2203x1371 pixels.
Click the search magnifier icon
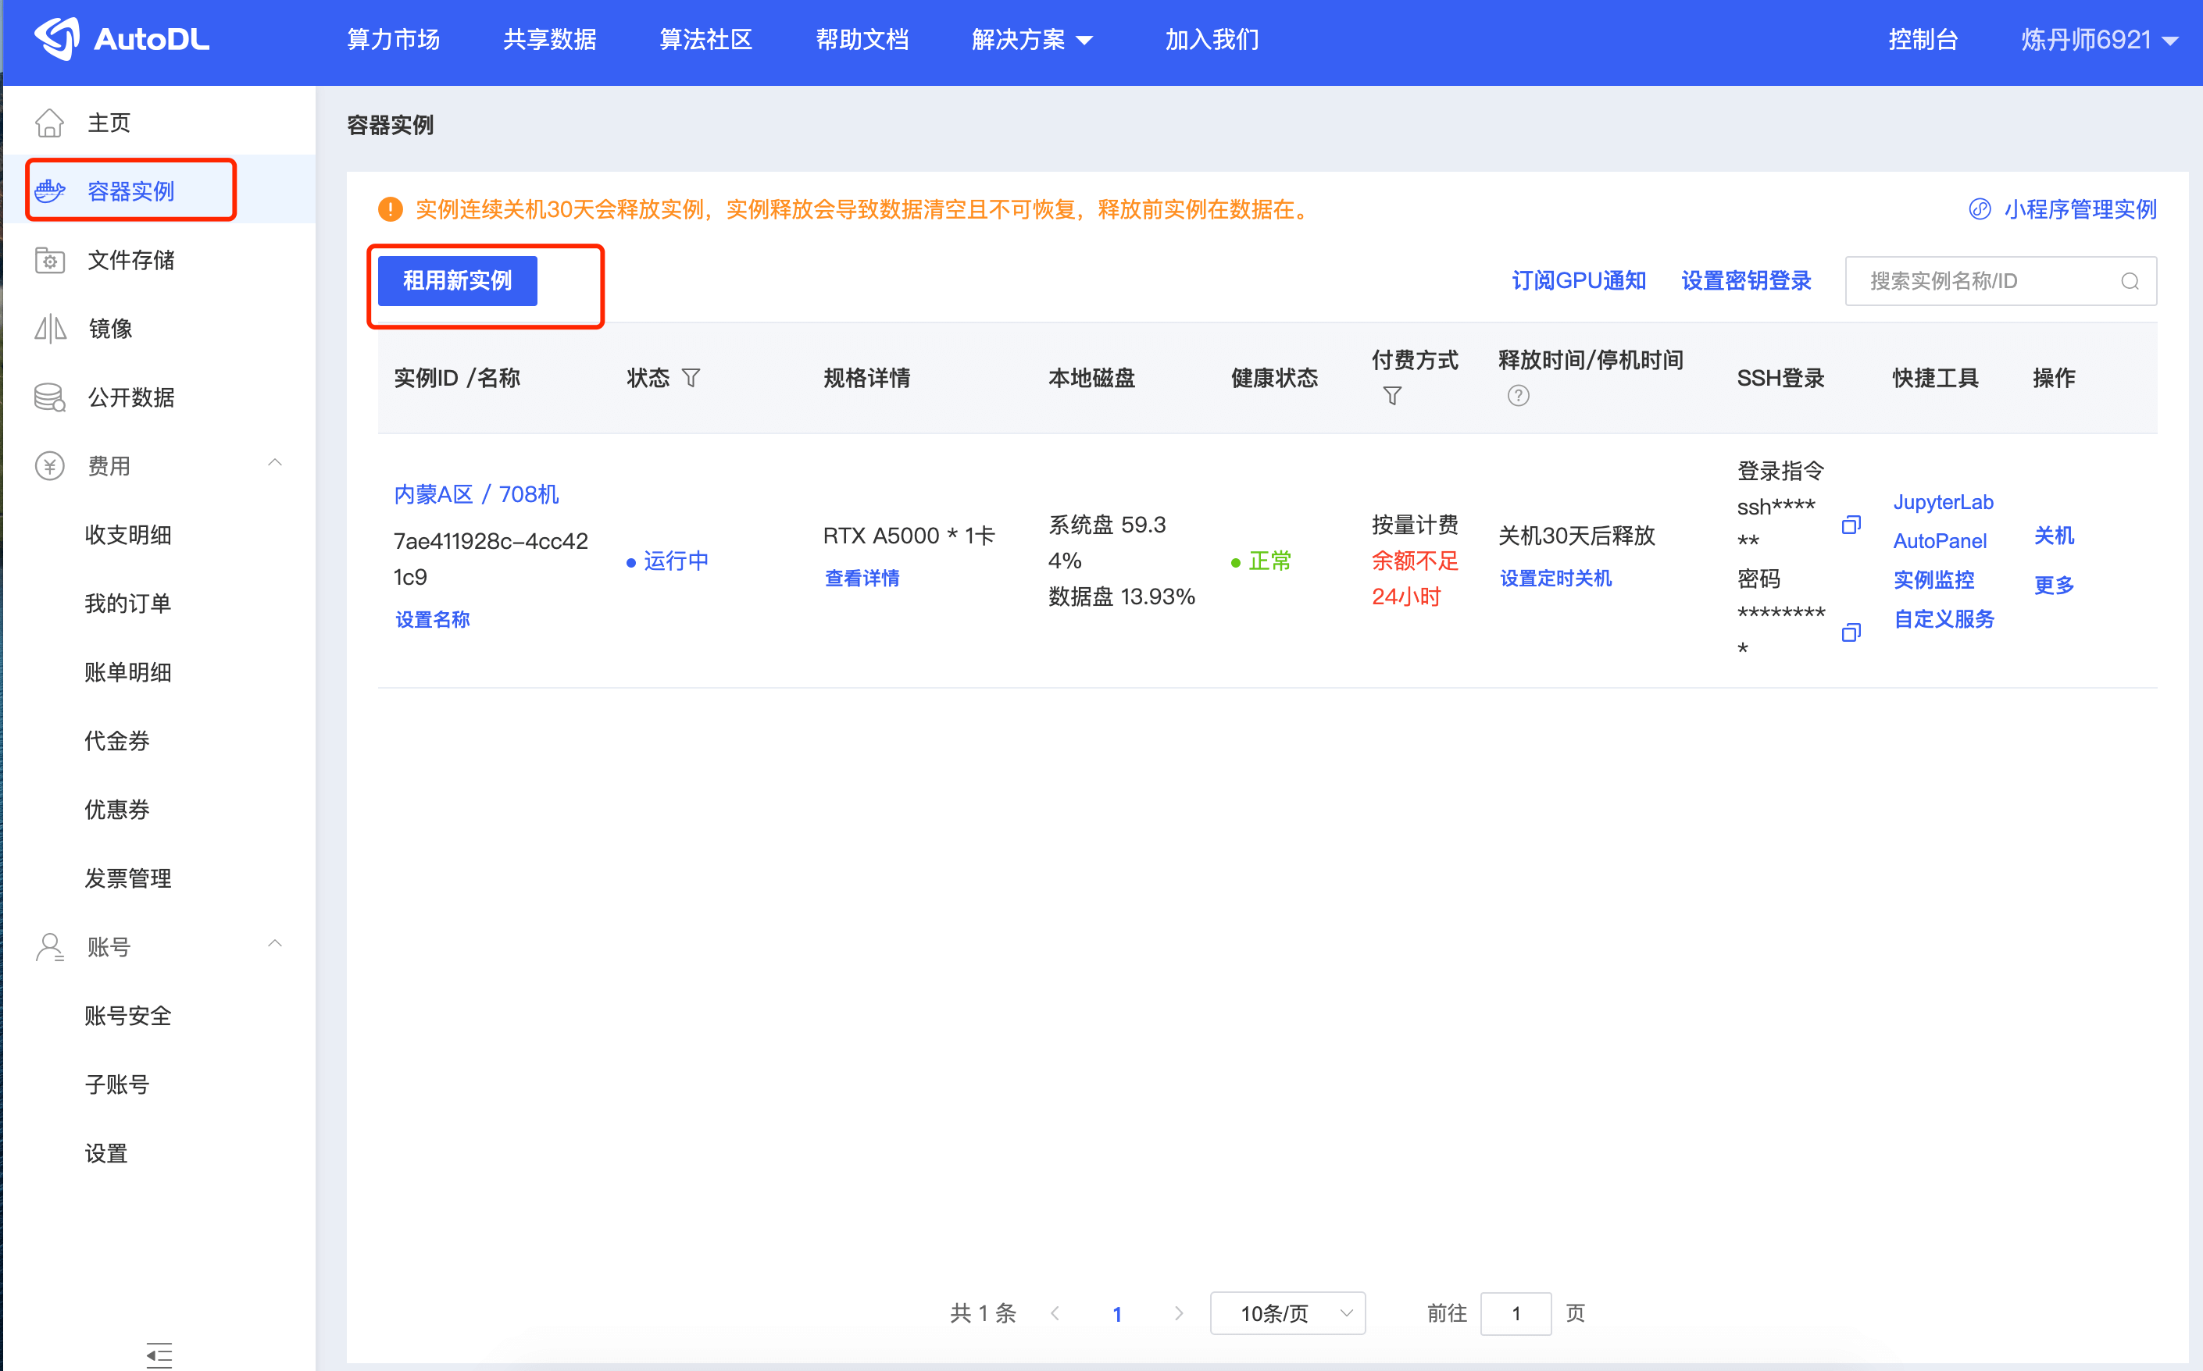2130,281
